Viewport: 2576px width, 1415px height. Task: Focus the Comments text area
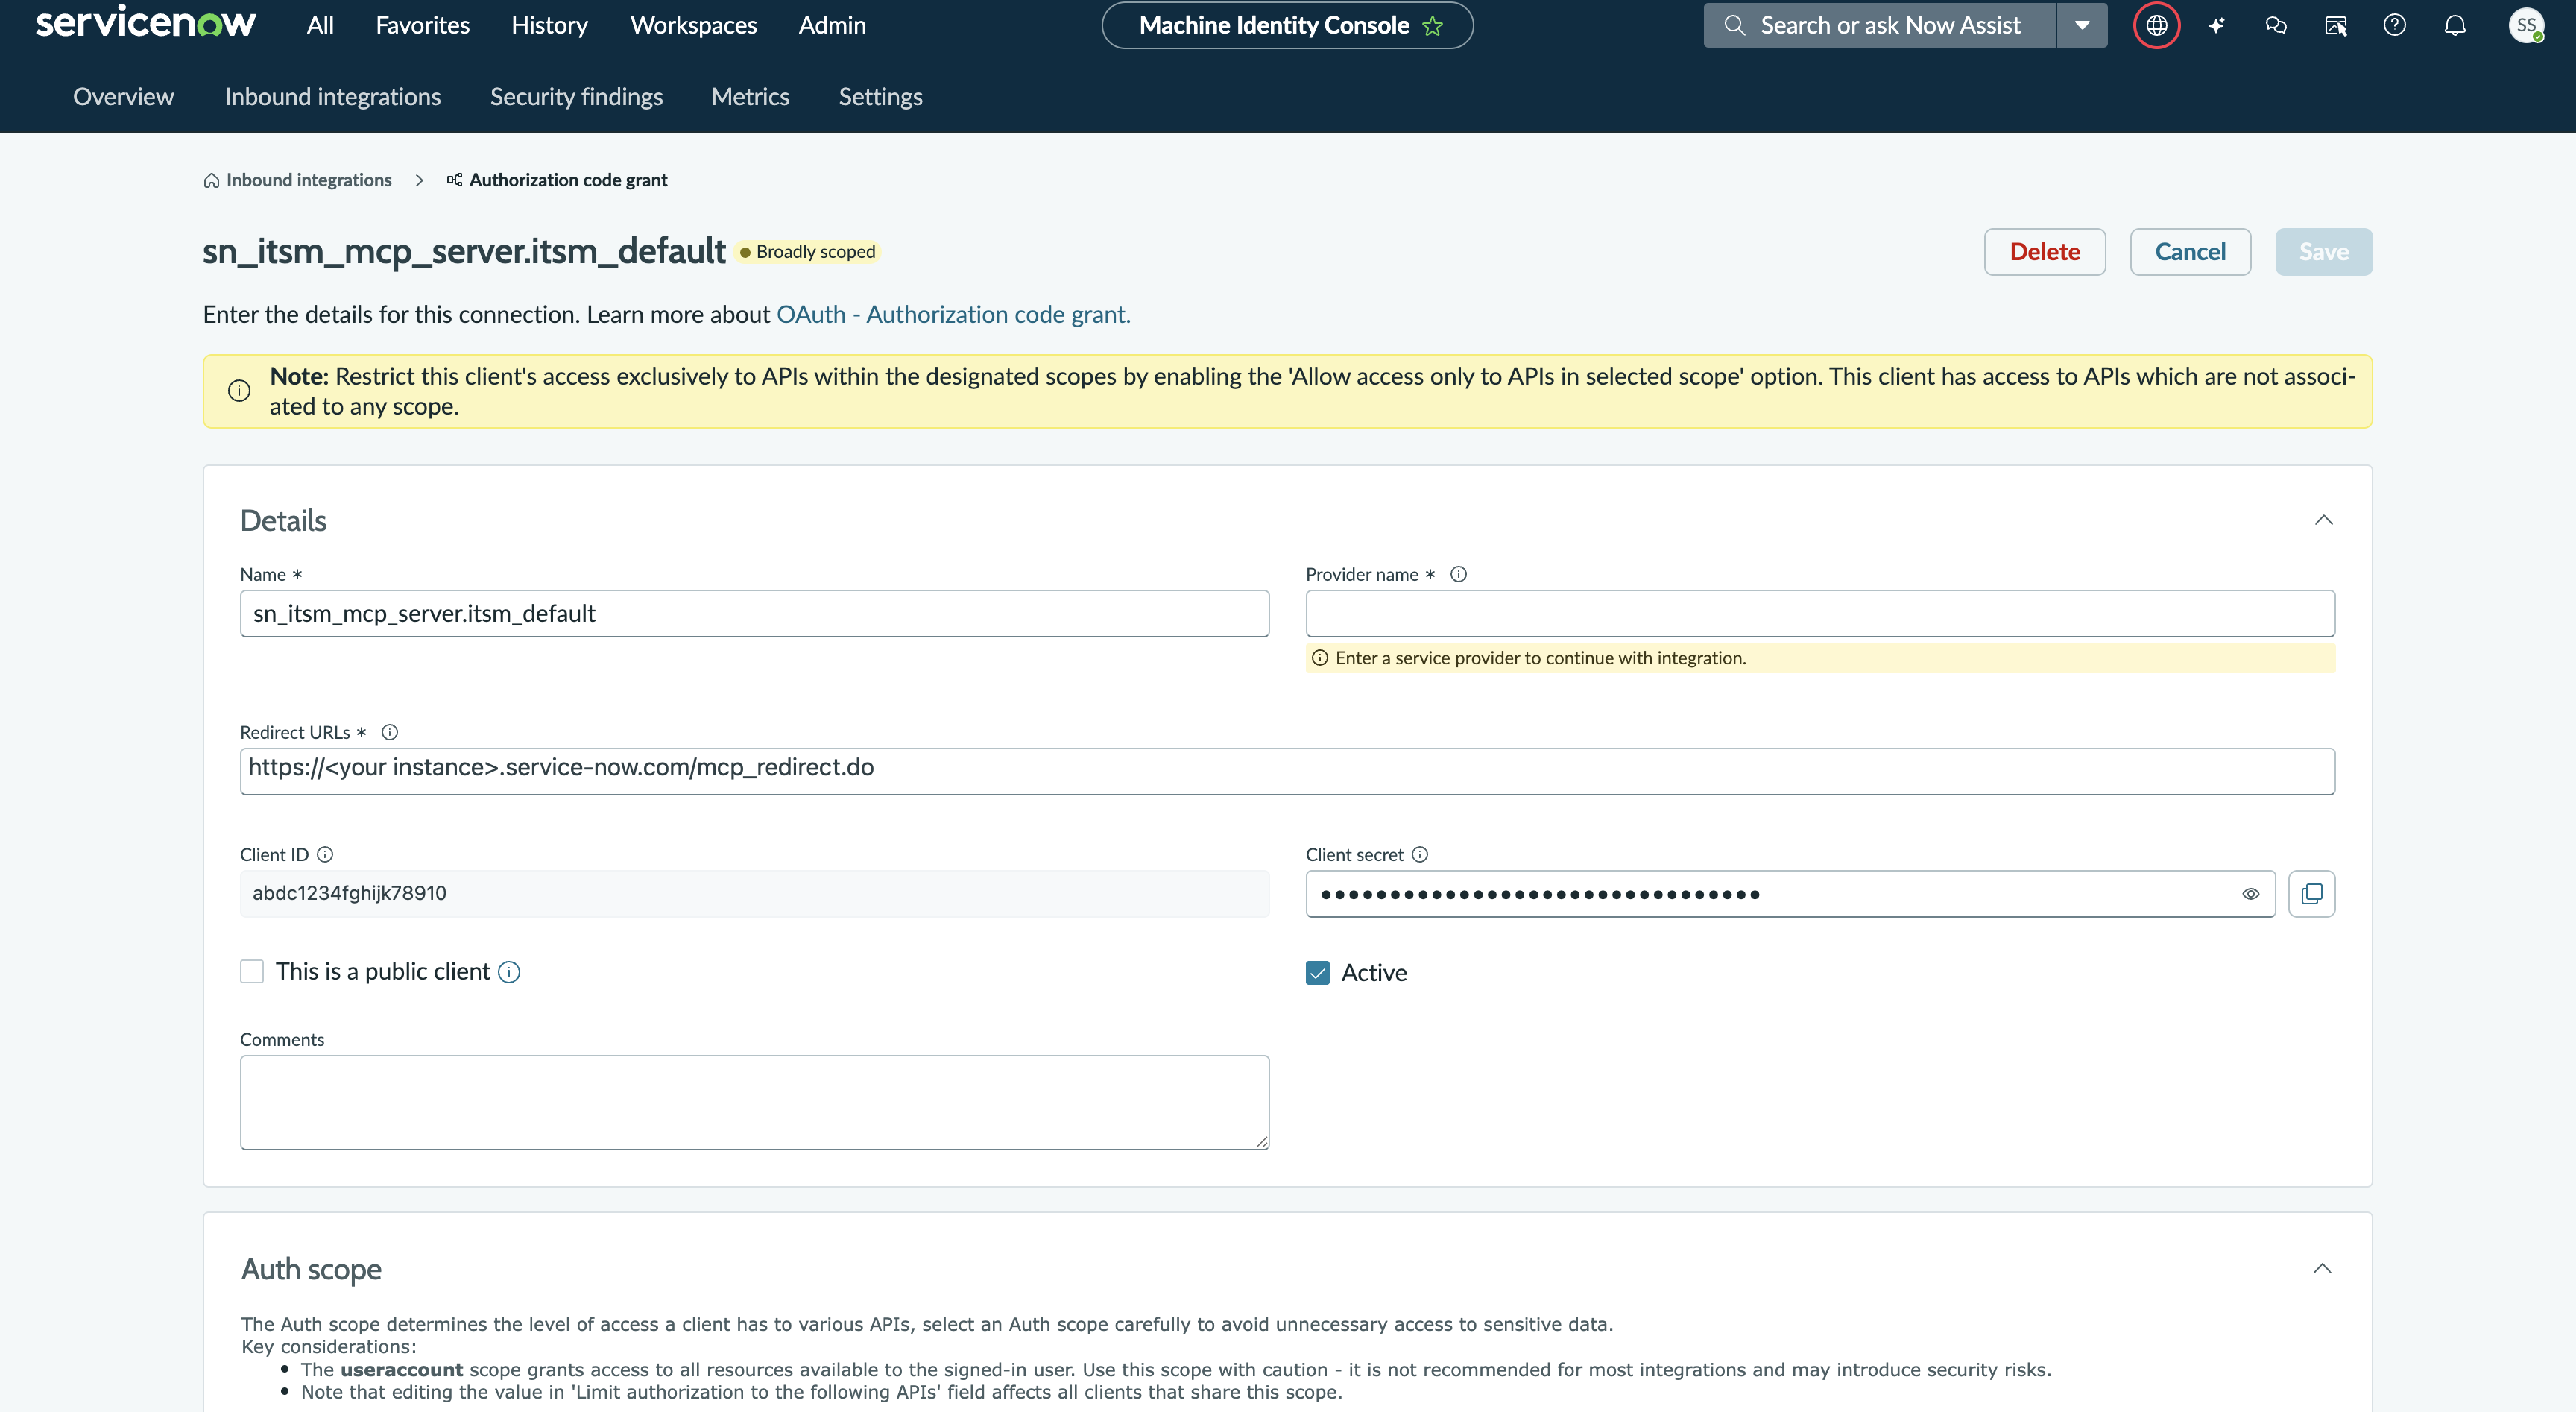click(755, 1103)
